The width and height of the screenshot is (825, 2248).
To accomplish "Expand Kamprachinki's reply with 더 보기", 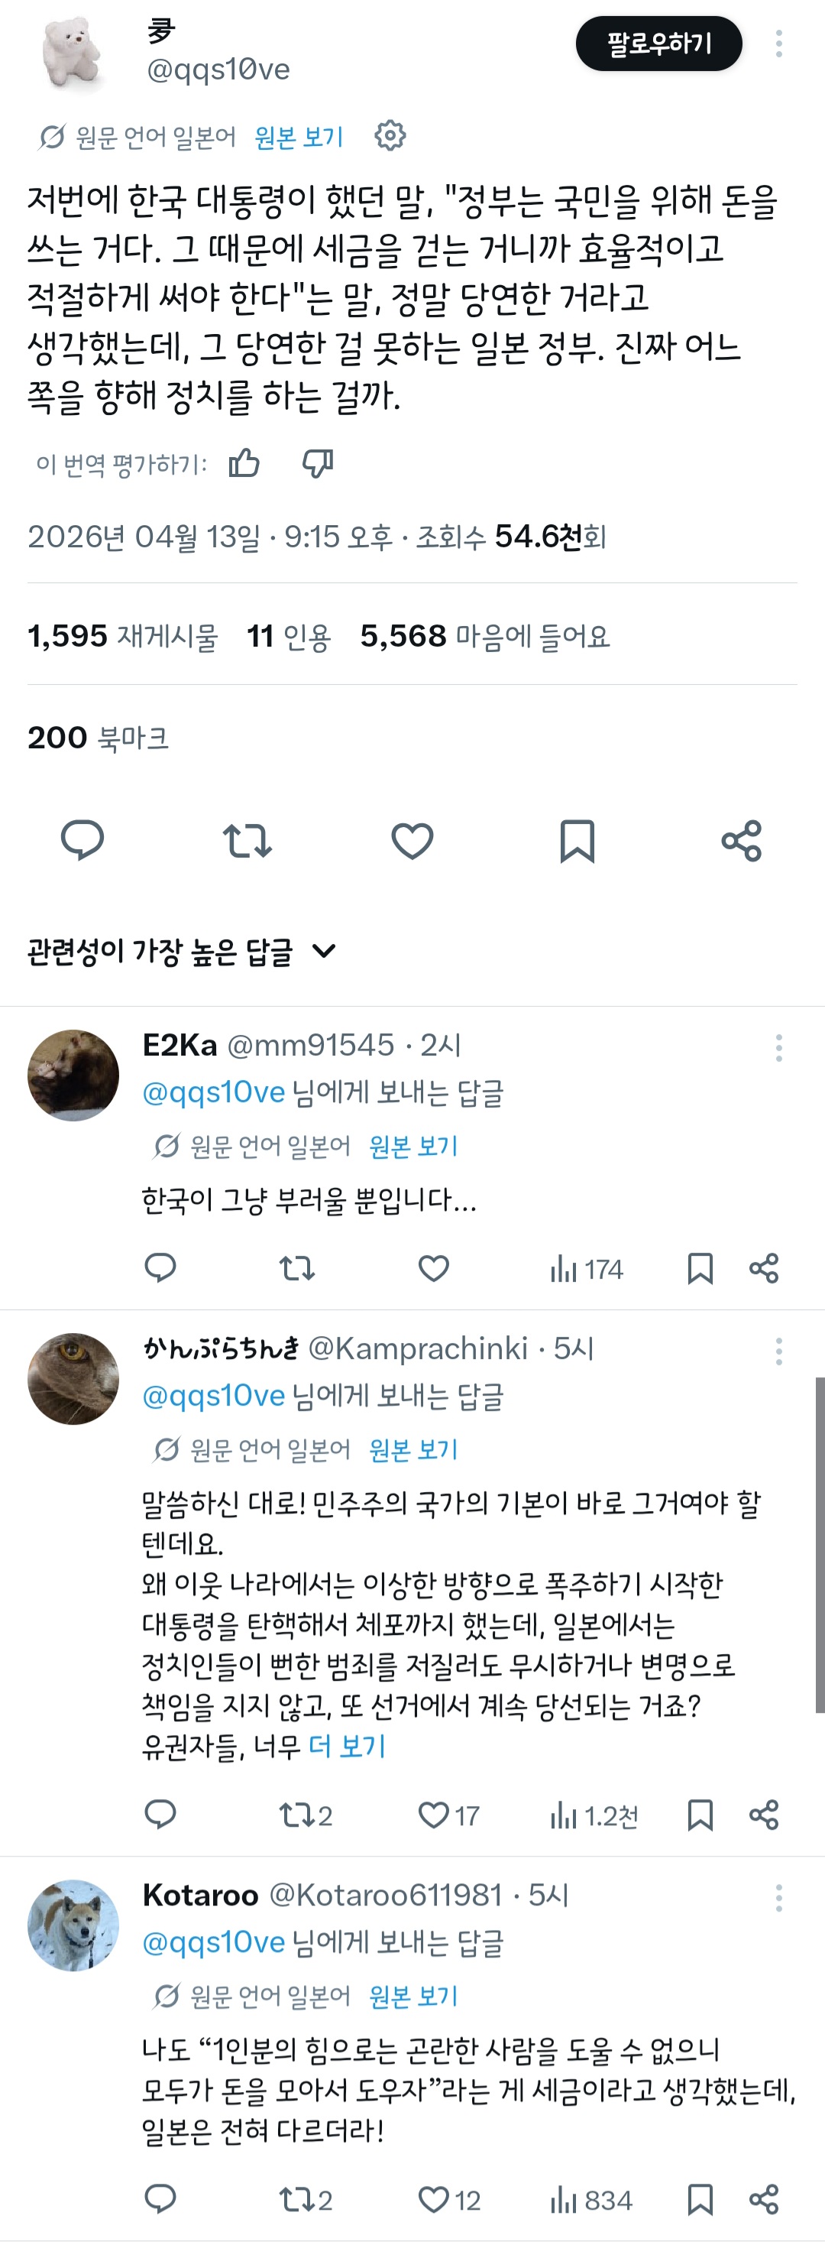I will [346, 1747].
